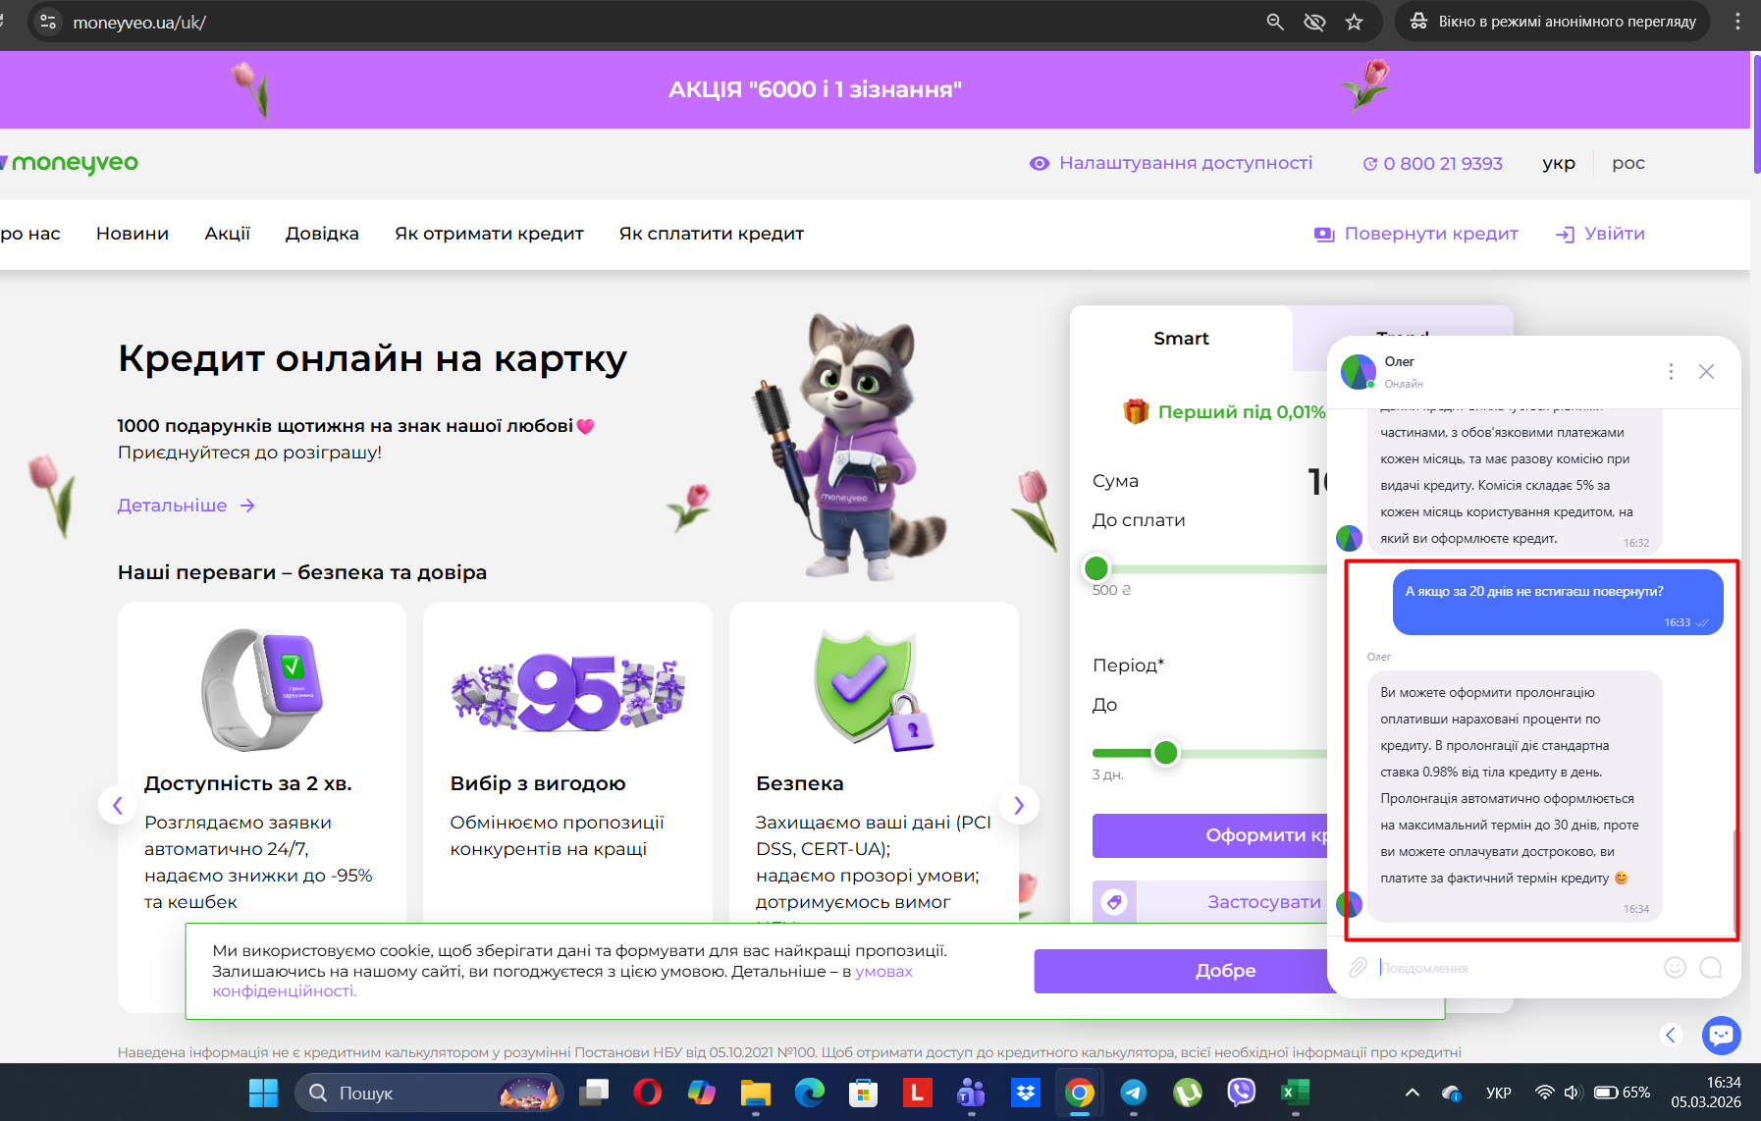Viewport: 1761px width, 1121px height.
Task: Attach a file with the chat paperclip
Action: click(x=1358, y=968)
